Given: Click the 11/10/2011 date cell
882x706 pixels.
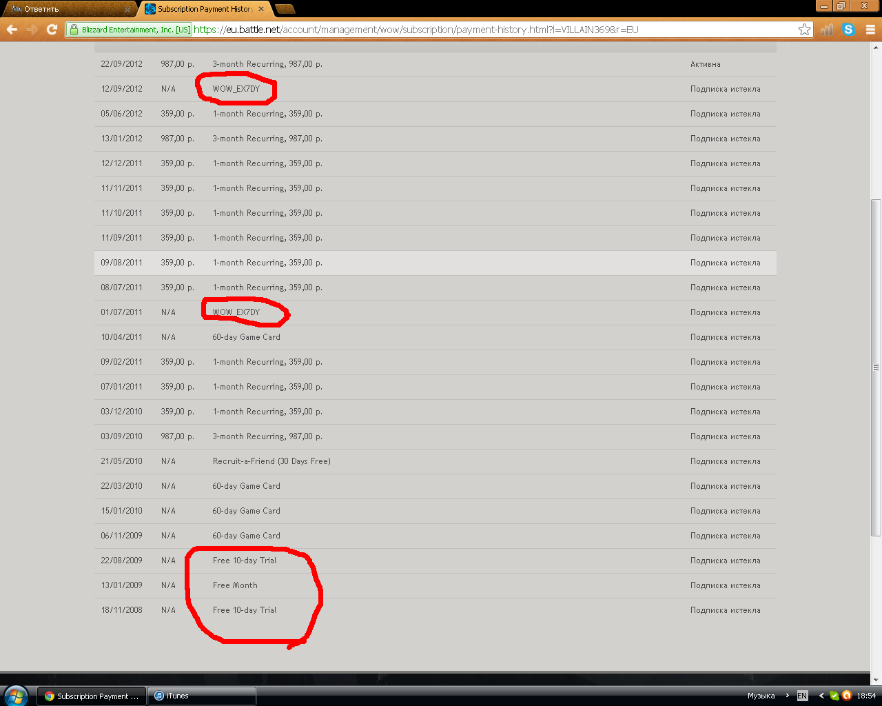Looking at the screenshot, I should click(122, 213).
